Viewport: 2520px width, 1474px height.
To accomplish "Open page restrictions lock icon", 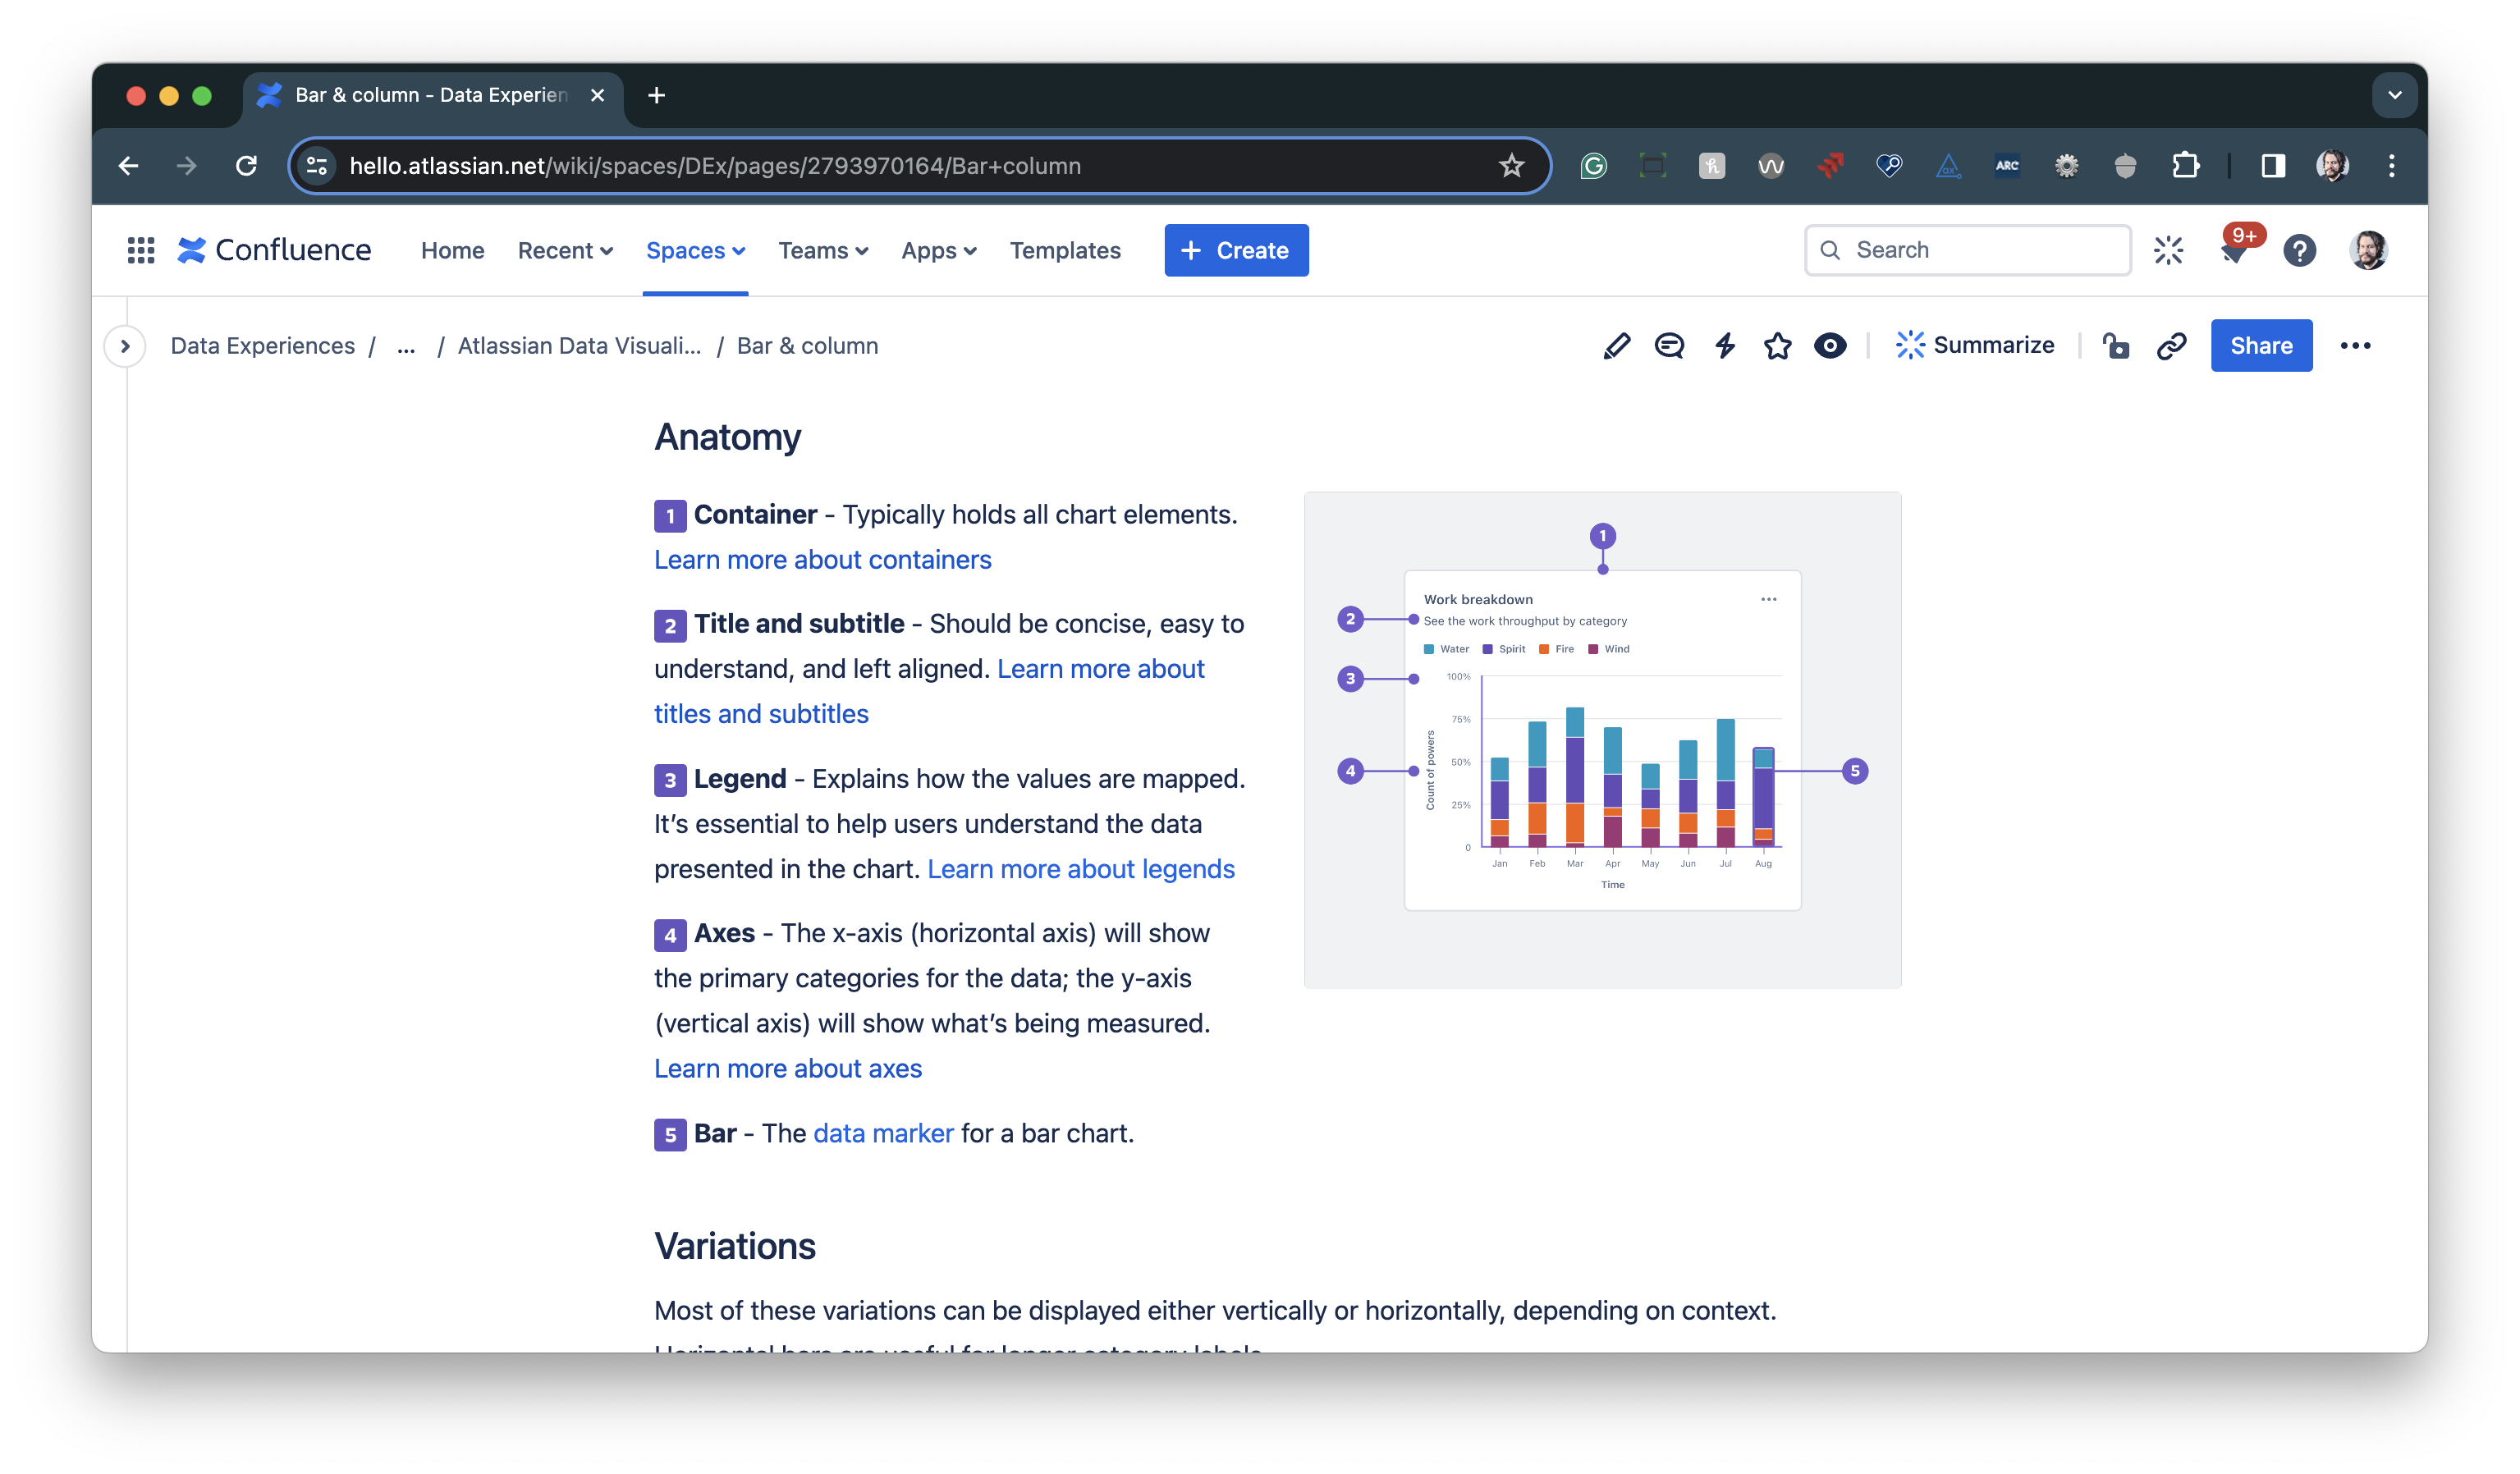I will pyautogui.click(x=2116, y=346).
